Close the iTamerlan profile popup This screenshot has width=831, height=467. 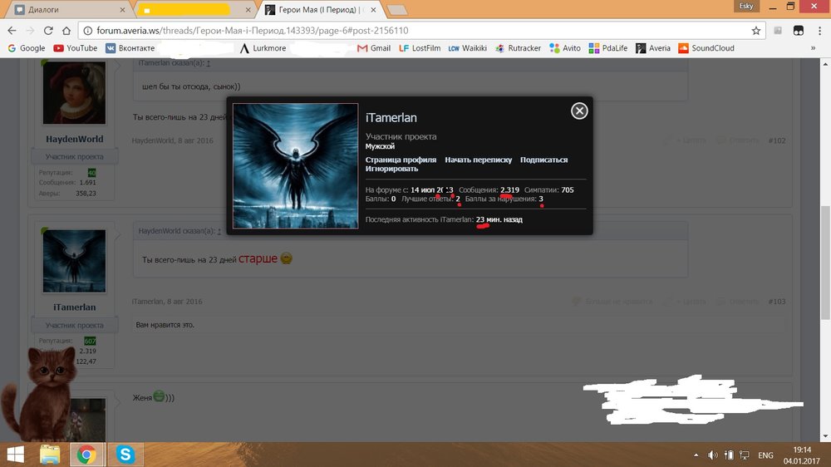click(579, 111)
